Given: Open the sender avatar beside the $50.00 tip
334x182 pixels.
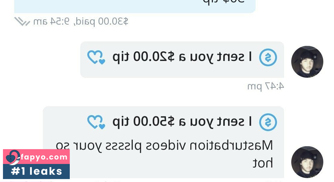Looking at the screenshot, I should [307, 162].
